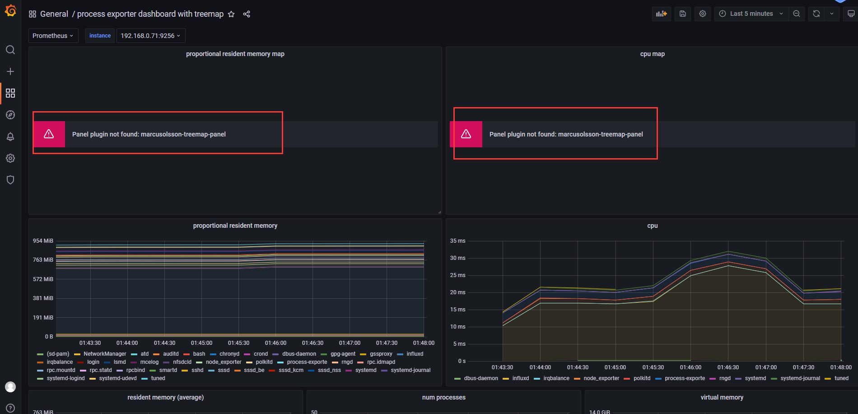
Task: Open the Last 5 minutes time picker
Action: point(751,14)
